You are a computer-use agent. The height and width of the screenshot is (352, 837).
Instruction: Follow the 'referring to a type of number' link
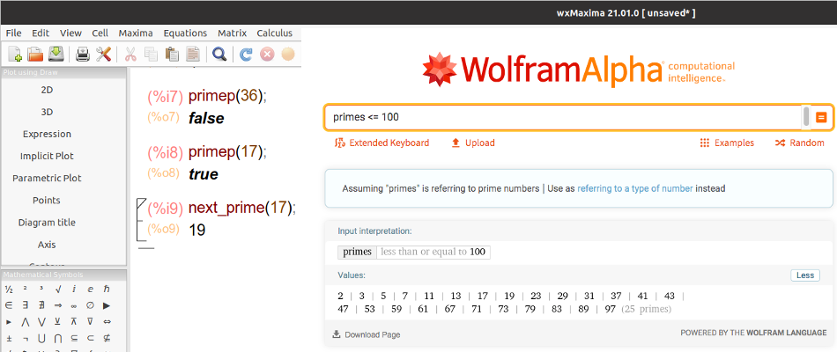(x=635, y=188)
